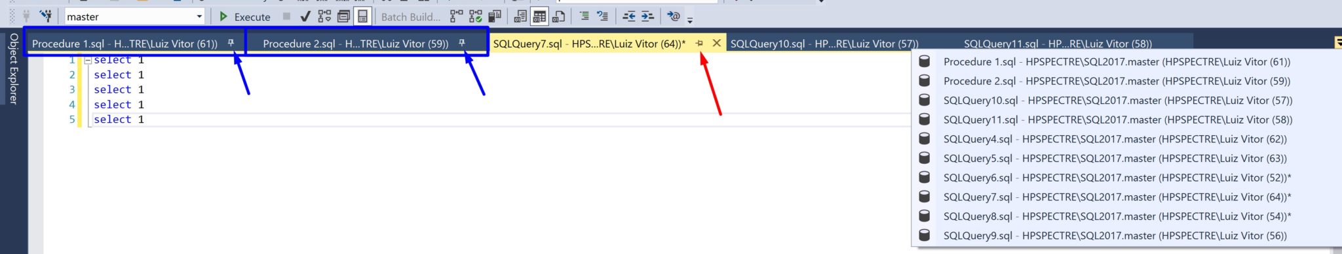
Task: Choose SQLQuery4.sql in the file list
Action: [1115, 139]
